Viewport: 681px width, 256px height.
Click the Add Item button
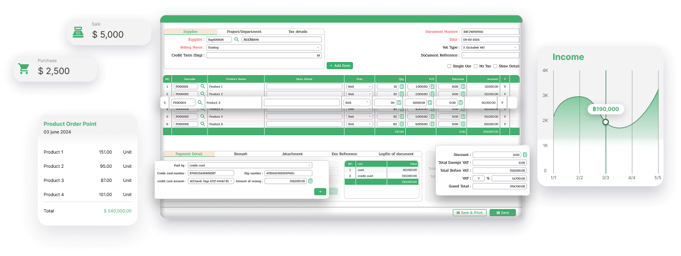point(340,65)
